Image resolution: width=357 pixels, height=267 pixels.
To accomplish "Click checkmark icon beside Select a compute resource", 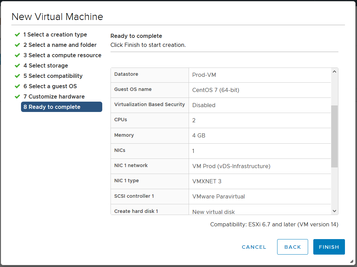I will pyautogui.click(x=17, y=55).
